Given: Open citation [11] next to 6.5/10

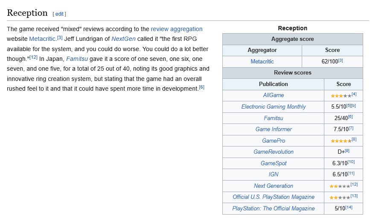Looking at the screenshot, I should tap(351, 173).
